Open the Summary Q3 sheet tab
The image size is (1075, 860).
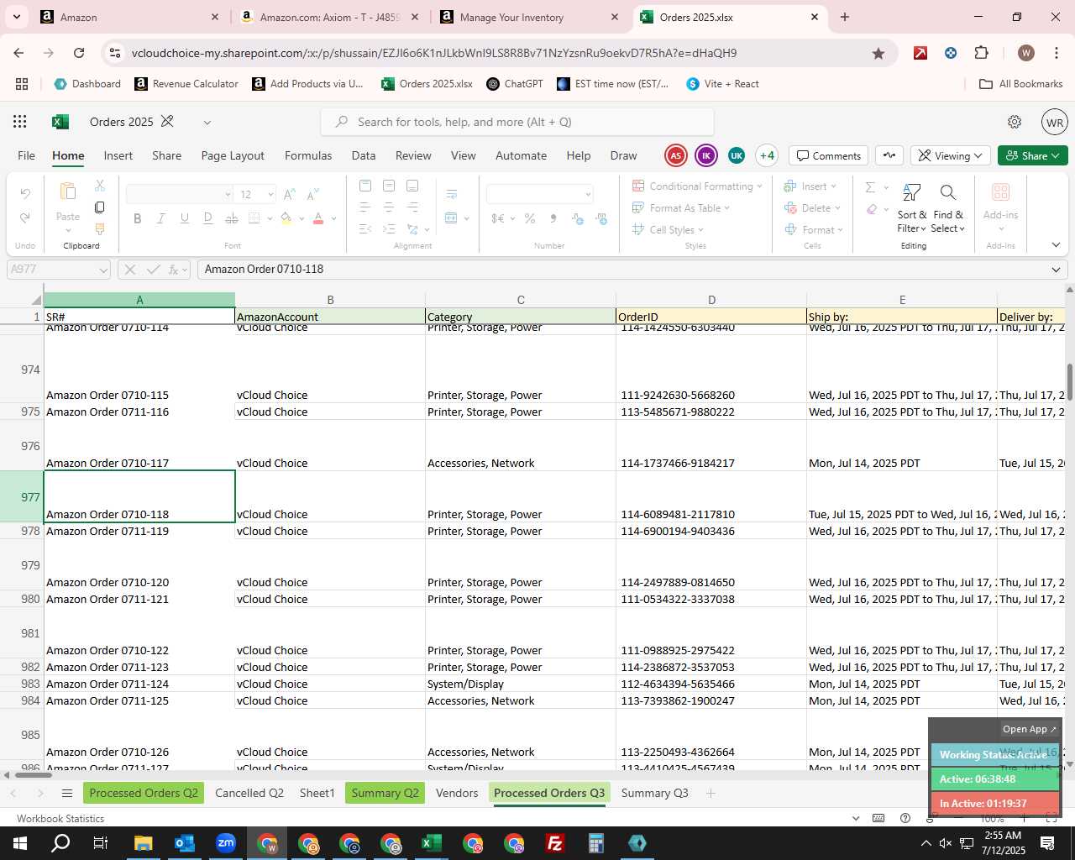(x=654, y=793)
